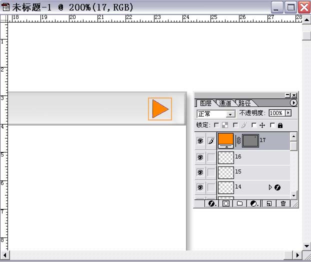Toggle visibility of layer 15
311x262 pixels.
(200, 172)
